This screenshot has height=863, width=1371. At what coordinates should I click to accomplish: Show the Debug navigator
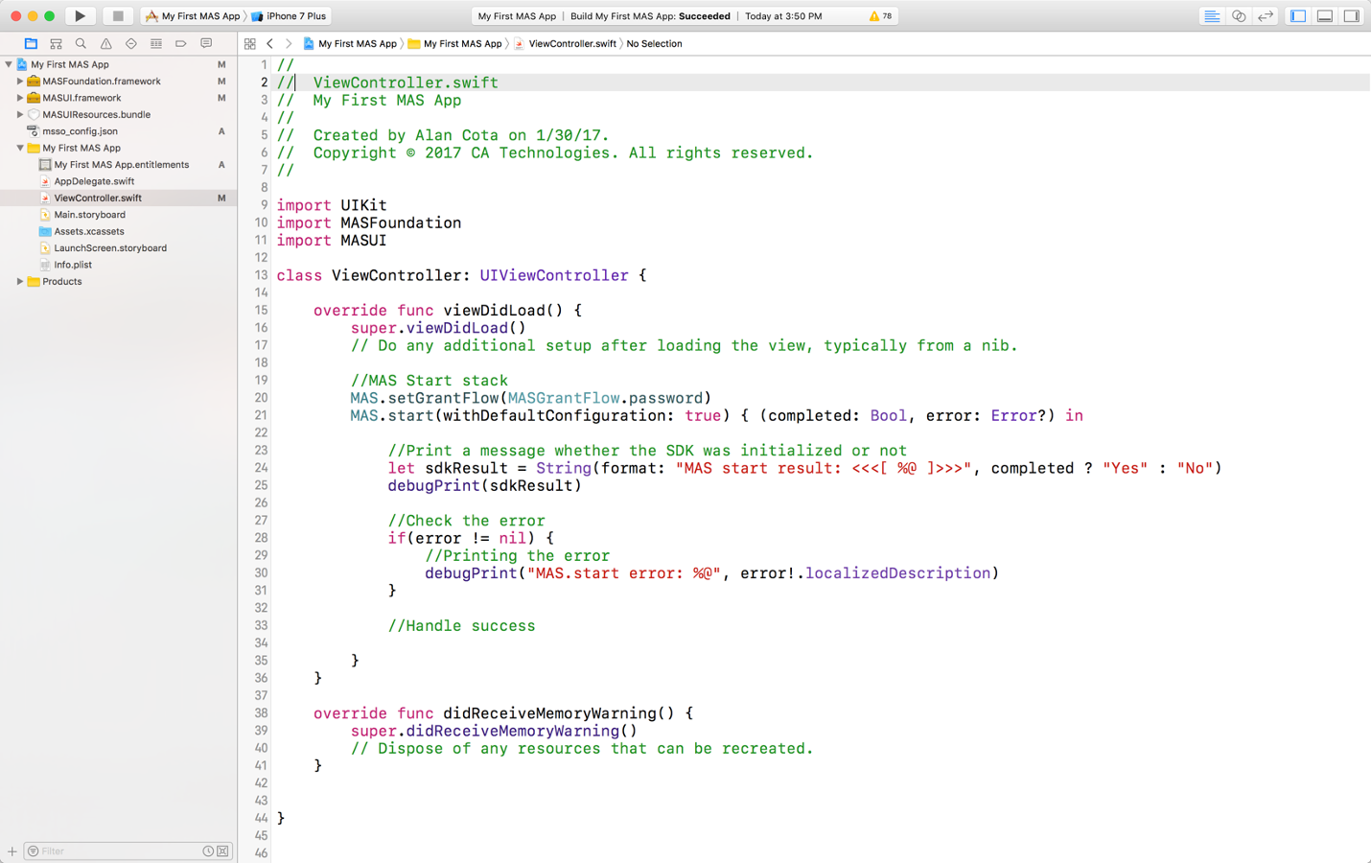point(156,44)
